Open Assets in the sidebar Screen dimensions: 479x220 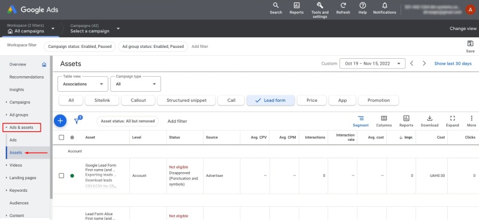16,152
